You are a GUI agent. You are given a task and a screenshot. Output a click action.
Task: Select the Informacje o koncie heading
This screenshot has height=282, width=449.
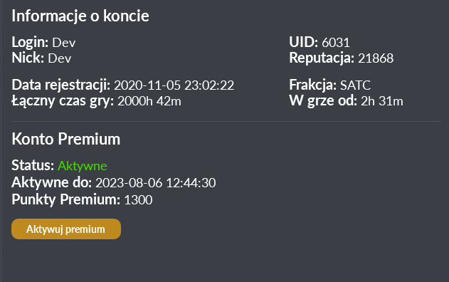[80, 16]
